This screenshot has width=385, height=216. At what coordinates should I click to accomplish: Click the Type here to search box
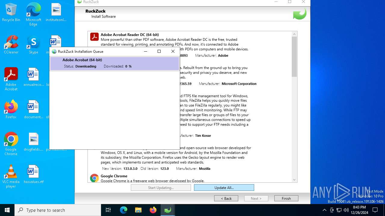click(x=58, y=210)
